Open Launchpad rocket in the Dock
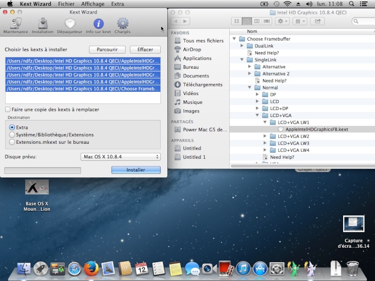 (x=41, y=269)
